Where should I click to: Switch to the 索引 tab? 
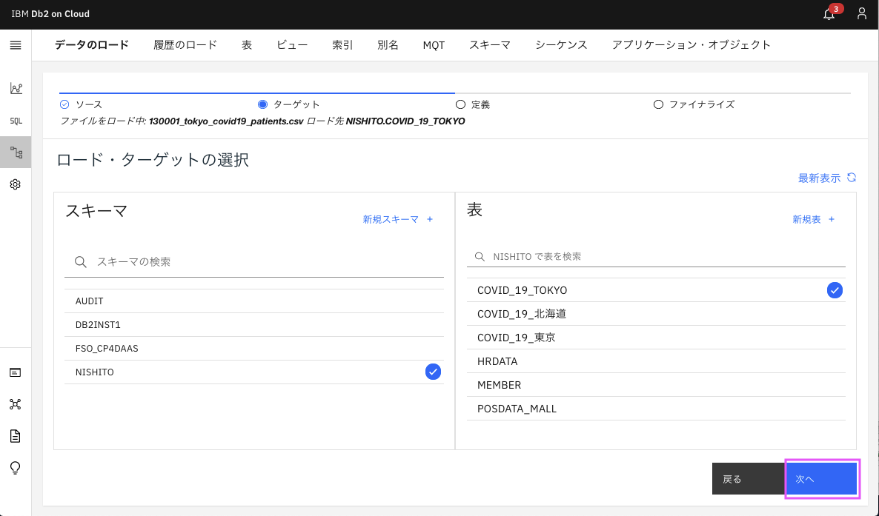point(342,45)
